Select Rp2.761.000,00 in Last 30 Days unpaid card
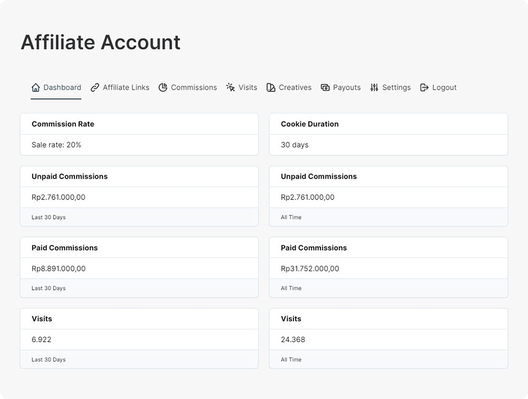Viewport: 528px width, 399px height. [x=59, y=197]
